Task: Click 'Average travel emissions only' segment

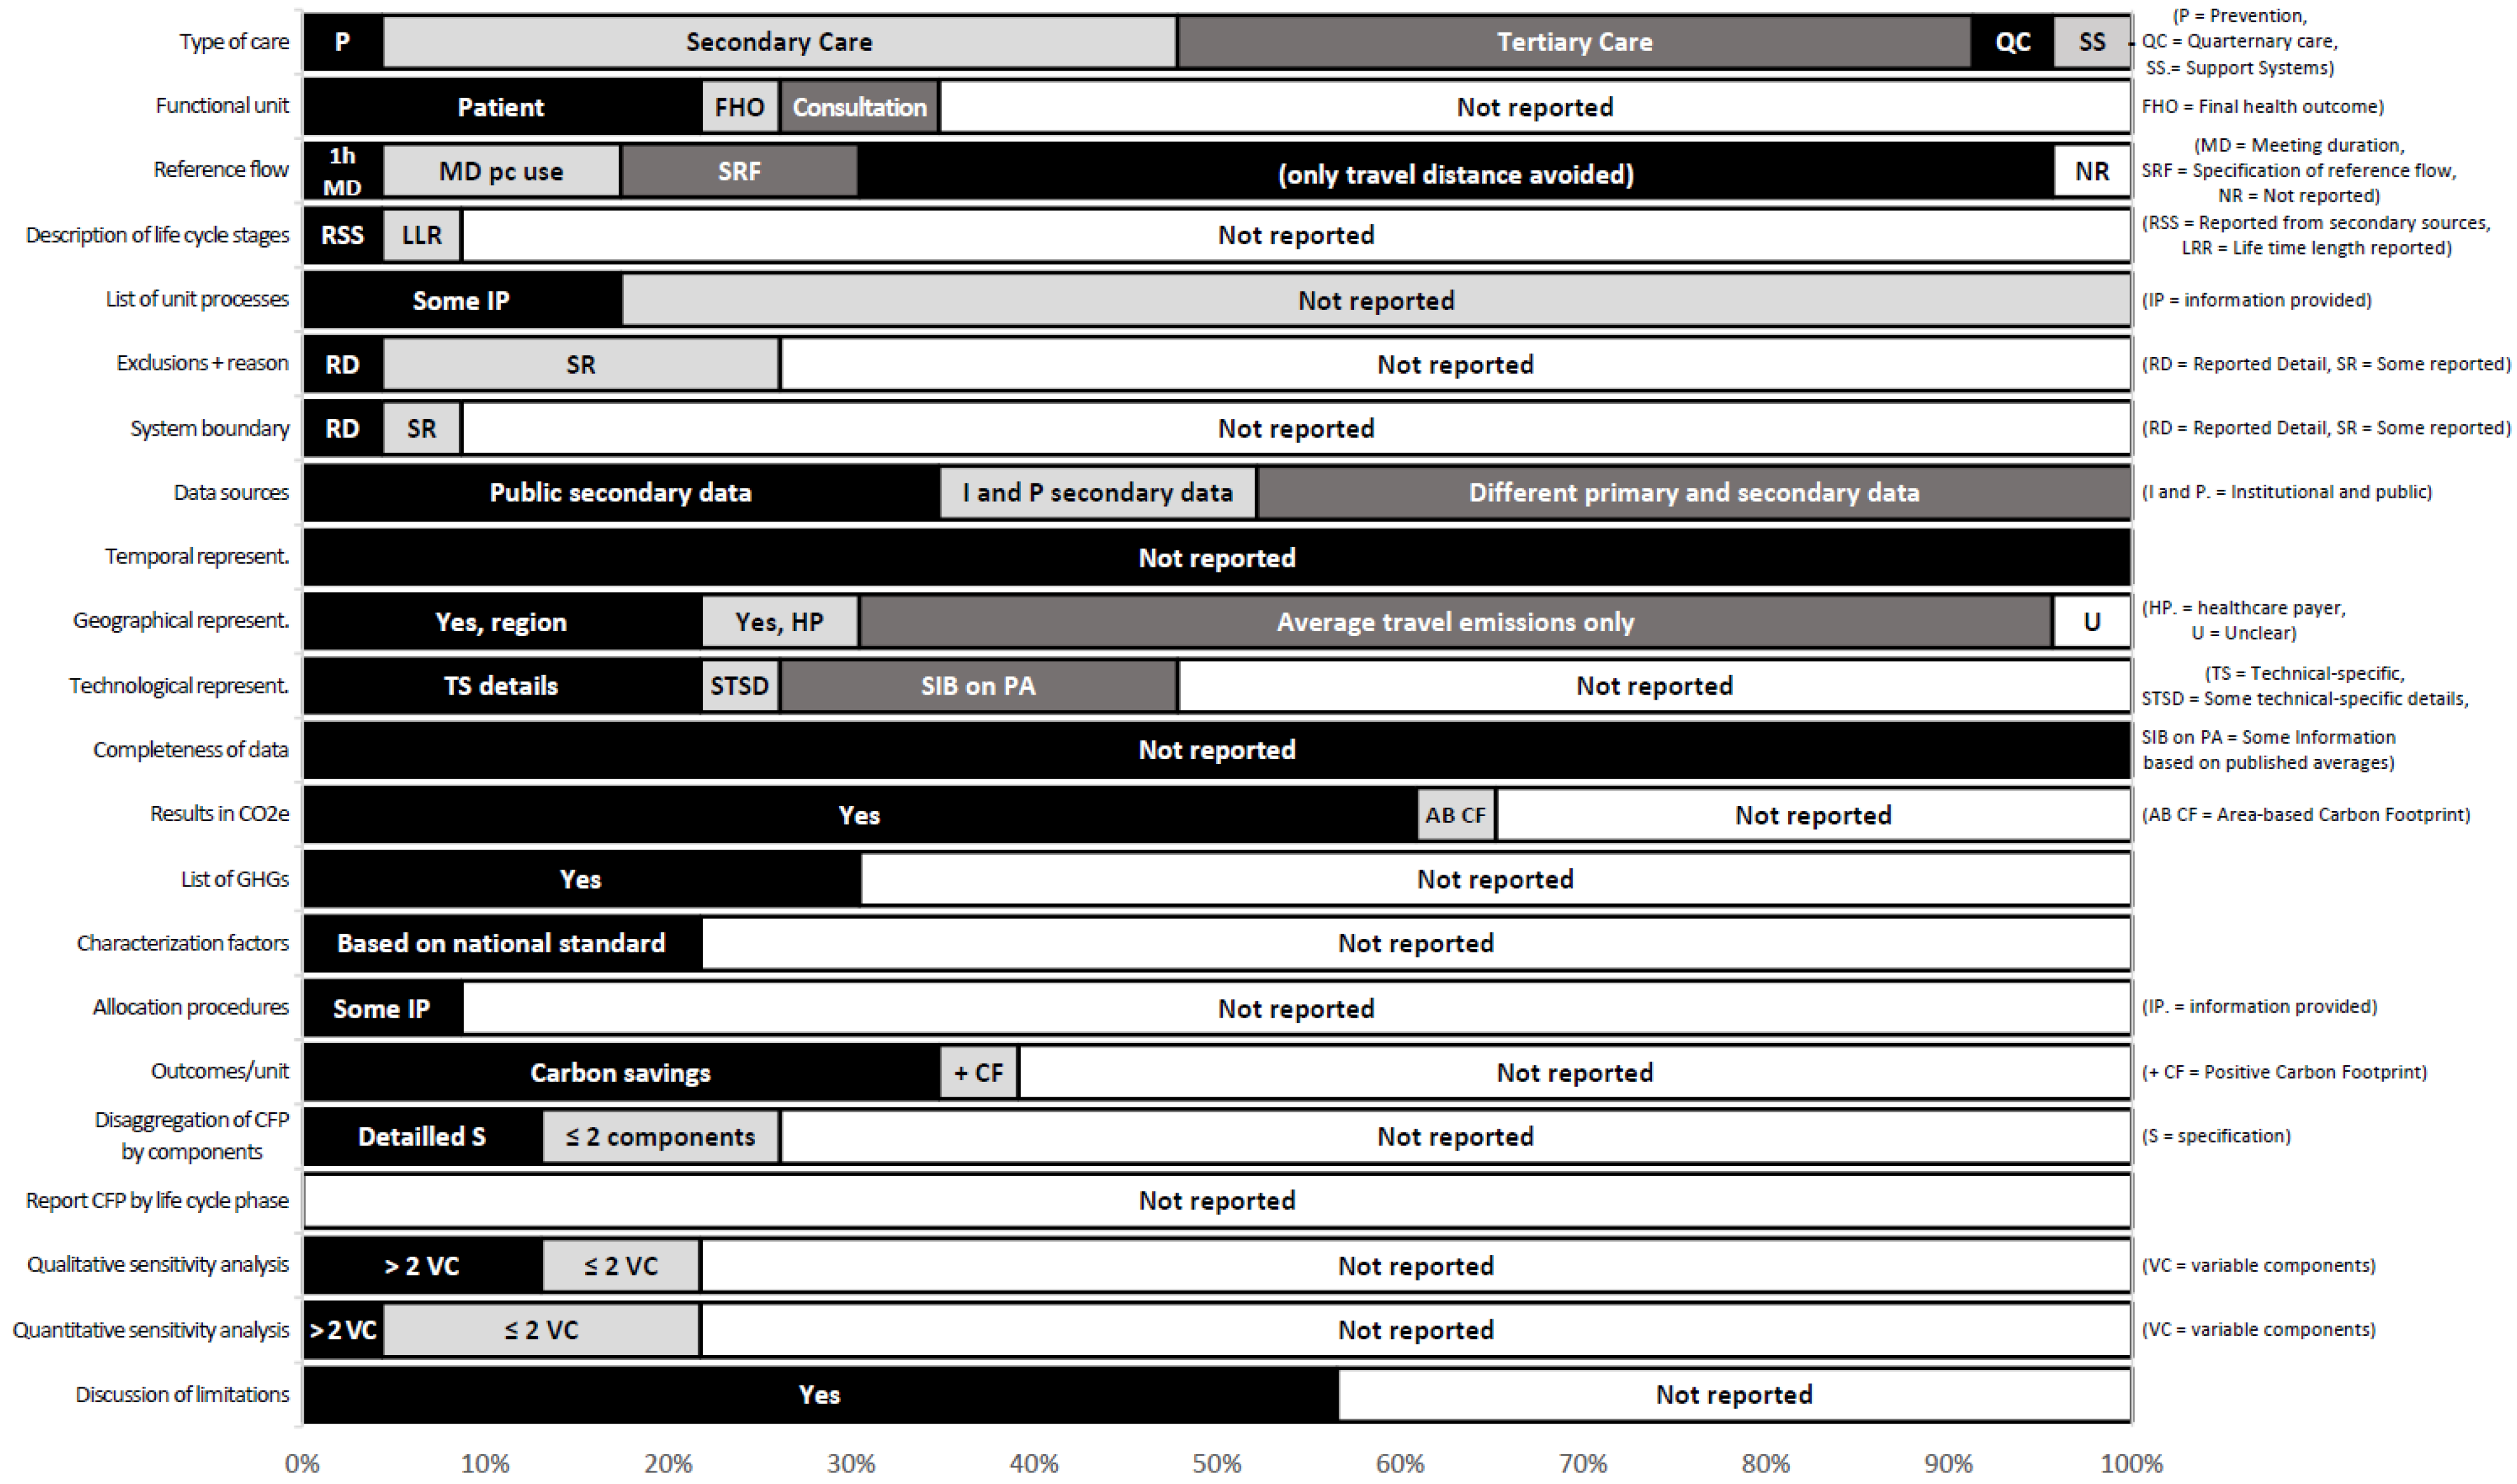Action: pyautogui.click(x=1455, y=621)
